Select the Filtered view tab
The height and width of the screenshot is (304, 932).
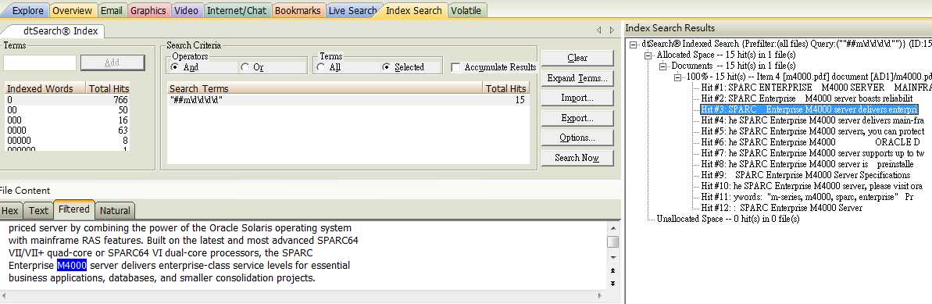pyautogui.click(x=73, y=209)
